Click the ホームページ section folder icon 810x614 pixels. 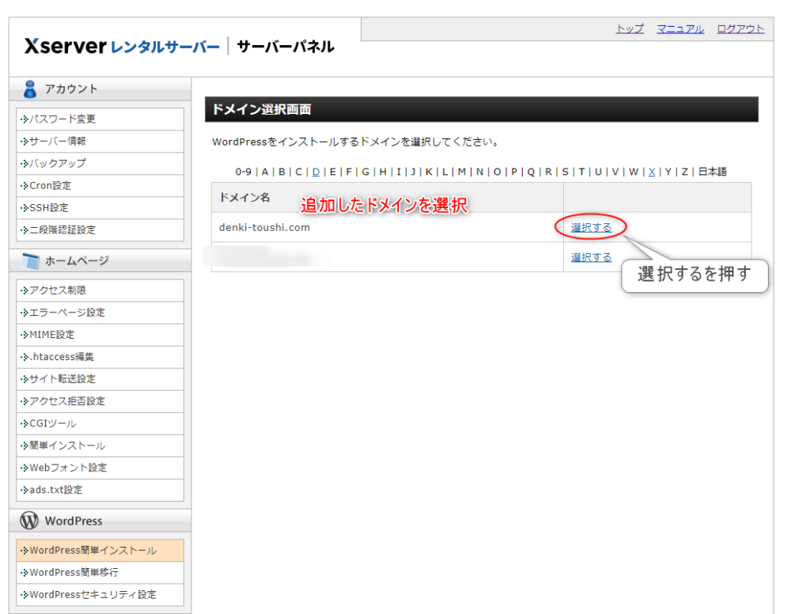[x=31, y=261]
